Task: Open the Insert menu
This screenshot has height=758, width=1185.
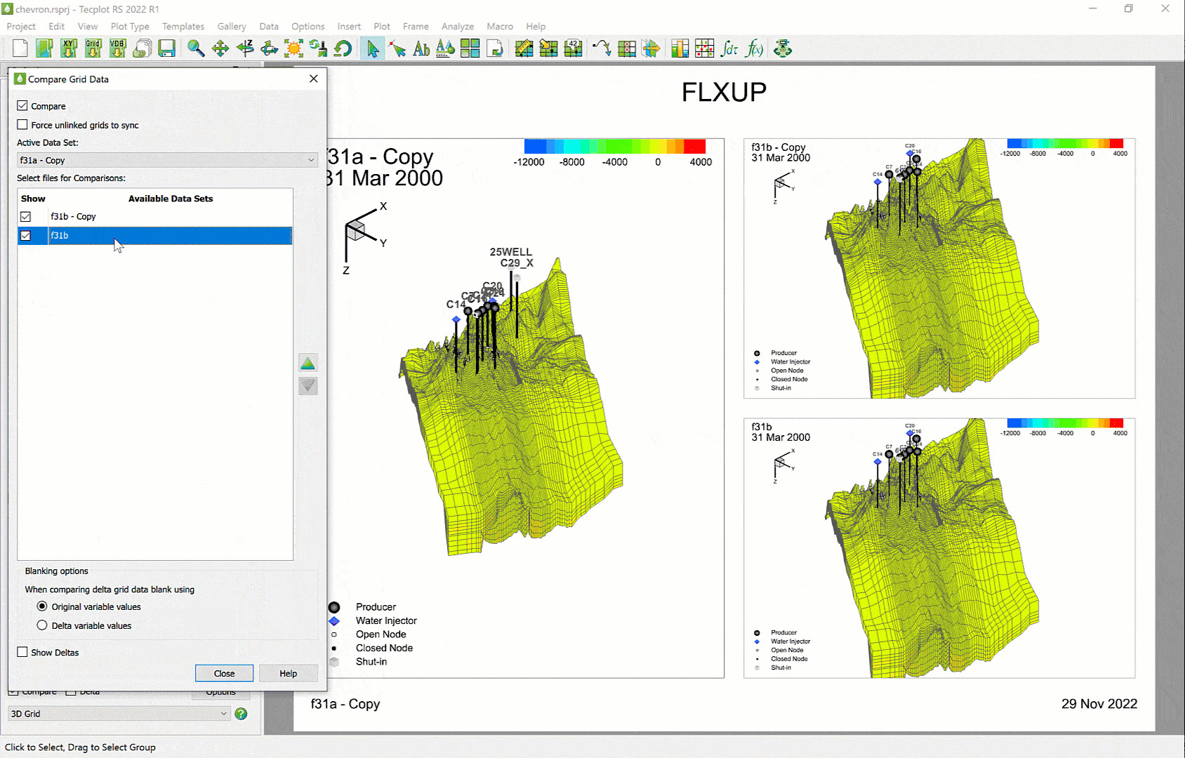Action: 349,26
